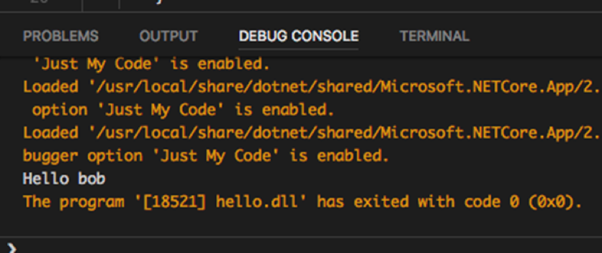Switch to the PROBLEMS tab
602x253 pixels.
pos(61,36)
